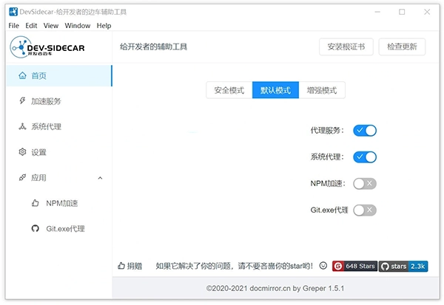Open the NPM加速 sidebar item
This screenshot has height=305, width=444.
(61, 203)
